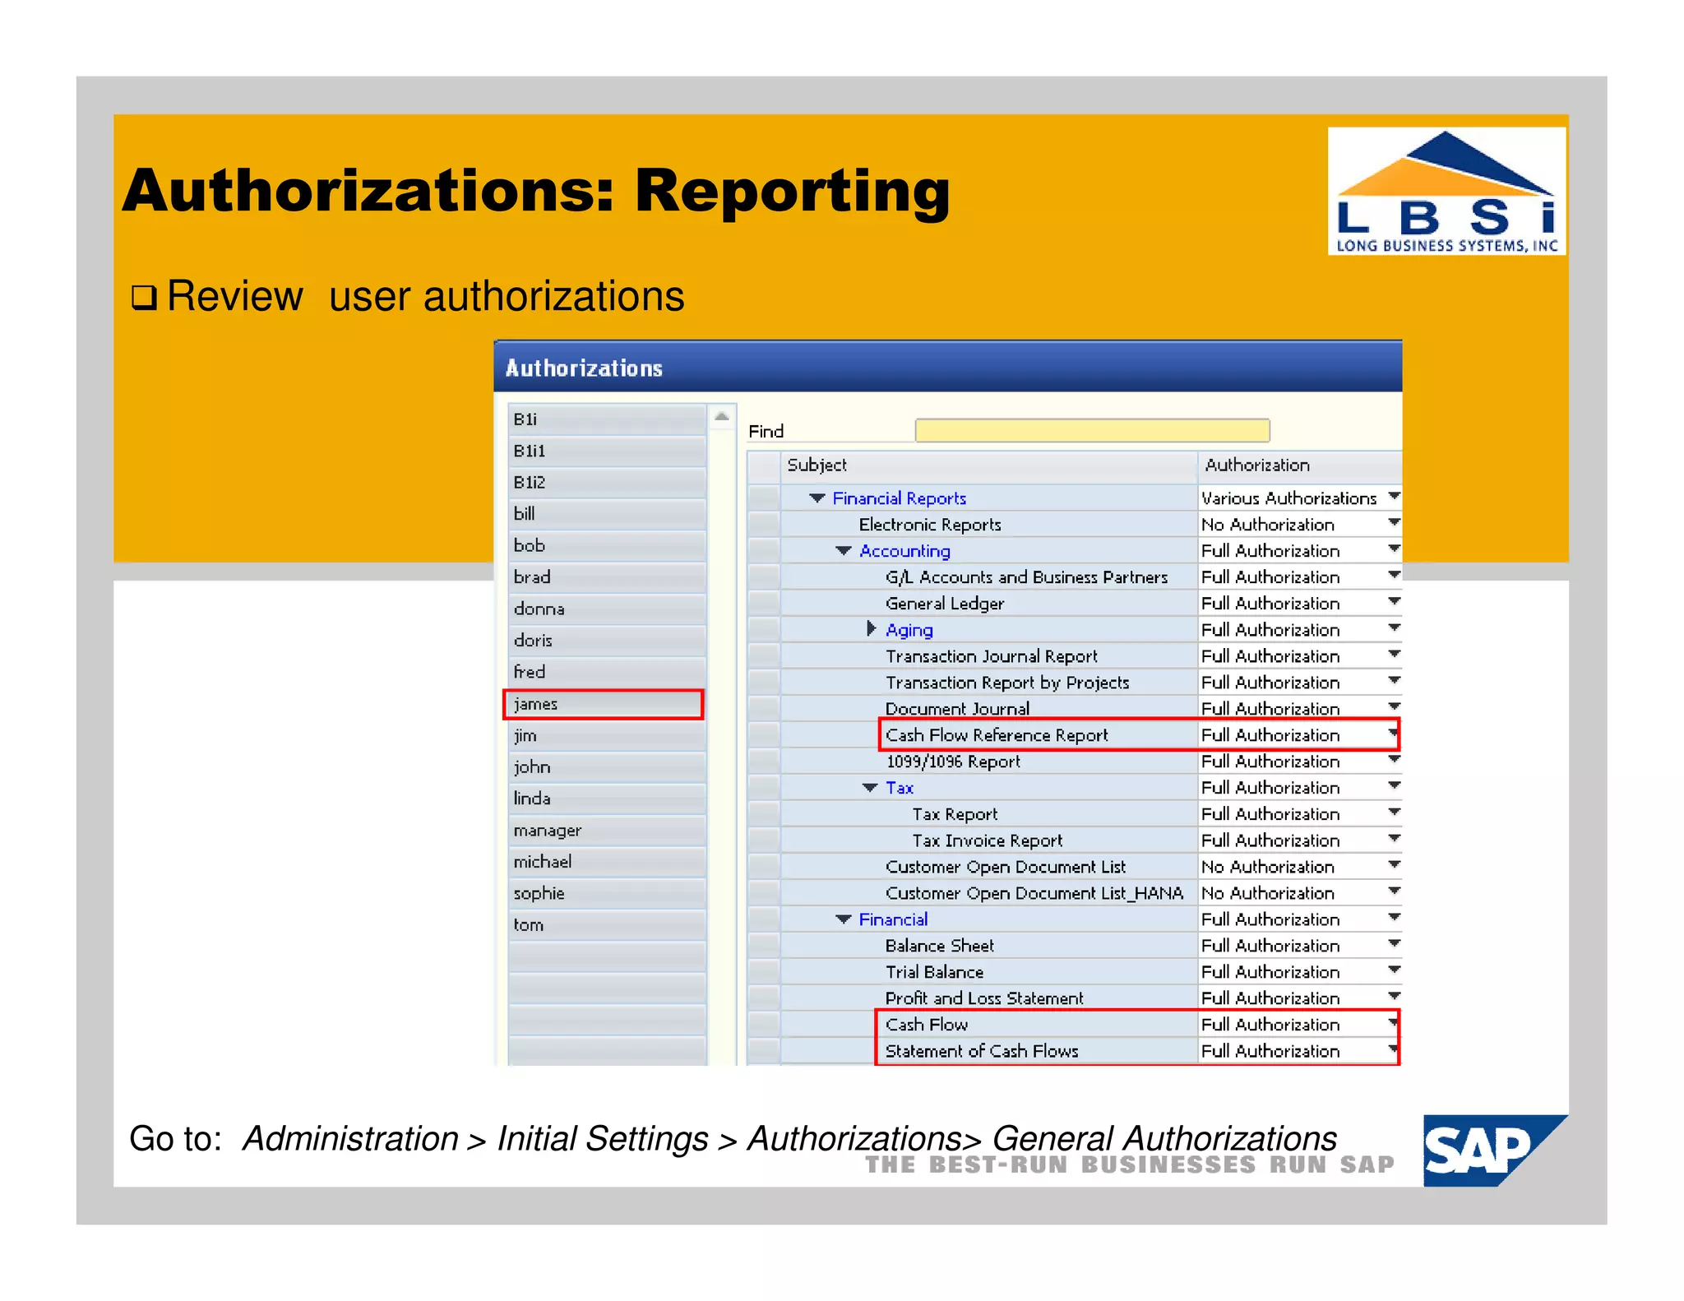Collapse the Tax tree node
This screenshot has height=1301, width=1684.
[x=870, y=788]
